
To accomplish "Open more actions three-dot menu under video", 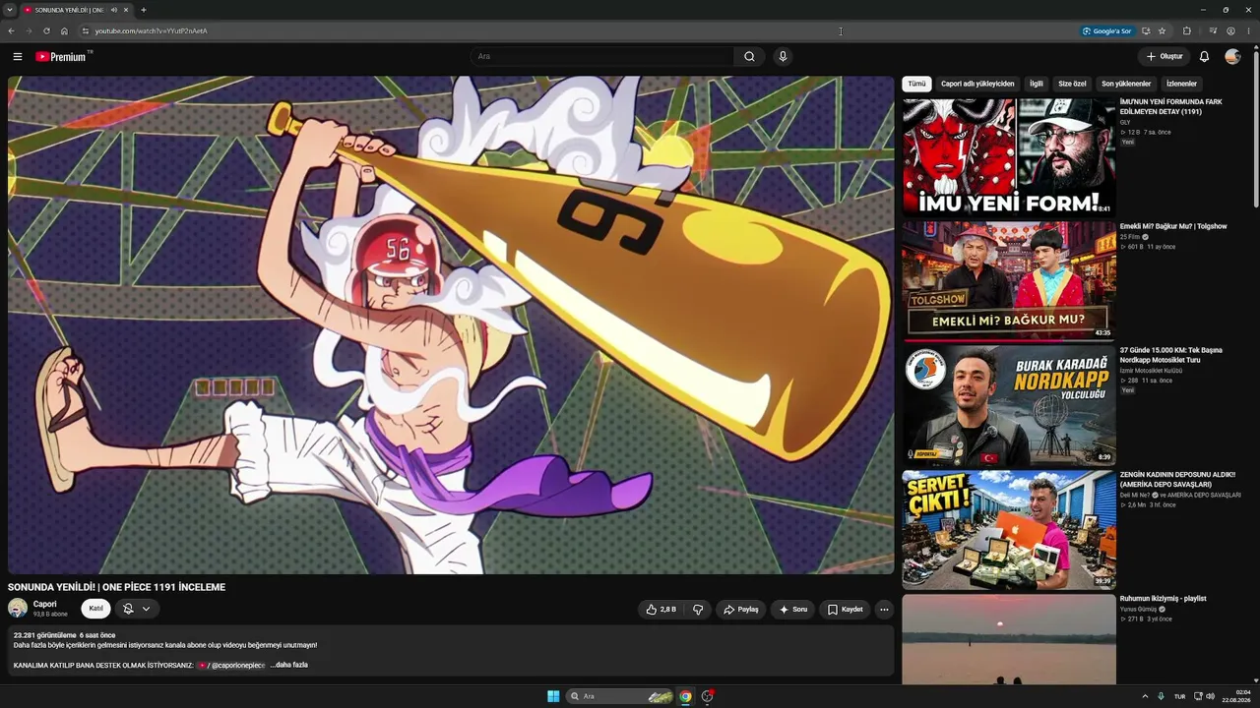I will coord(884,610).
